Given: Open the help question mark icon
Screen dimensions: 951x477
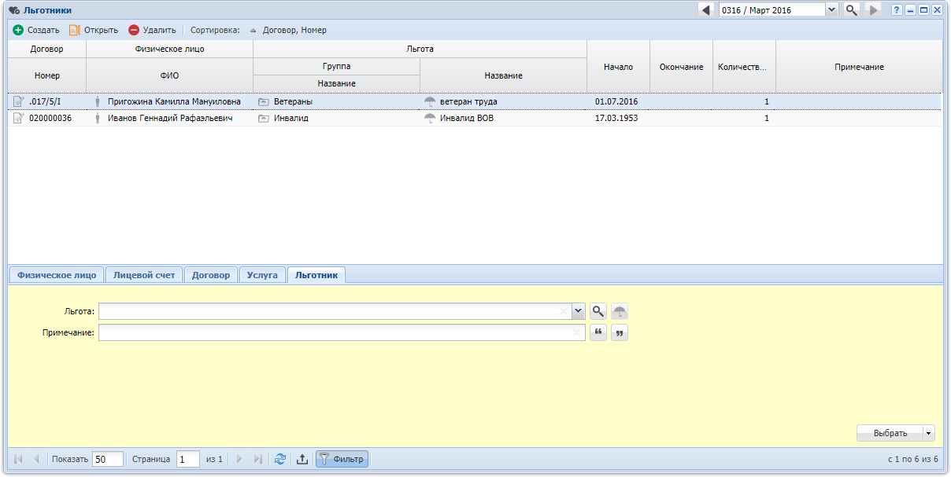Looking at the screenshot, I should click(897, 10).
